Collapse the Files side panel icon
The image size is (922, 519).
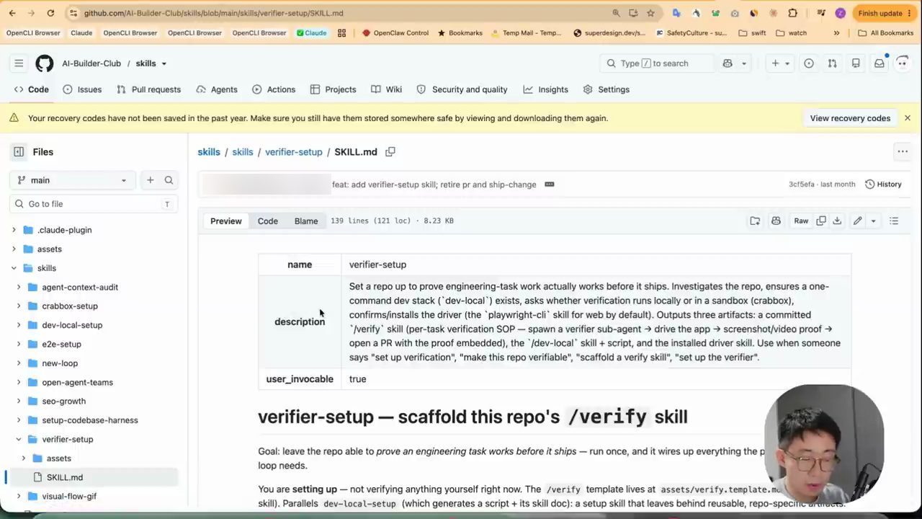[19, 152]
